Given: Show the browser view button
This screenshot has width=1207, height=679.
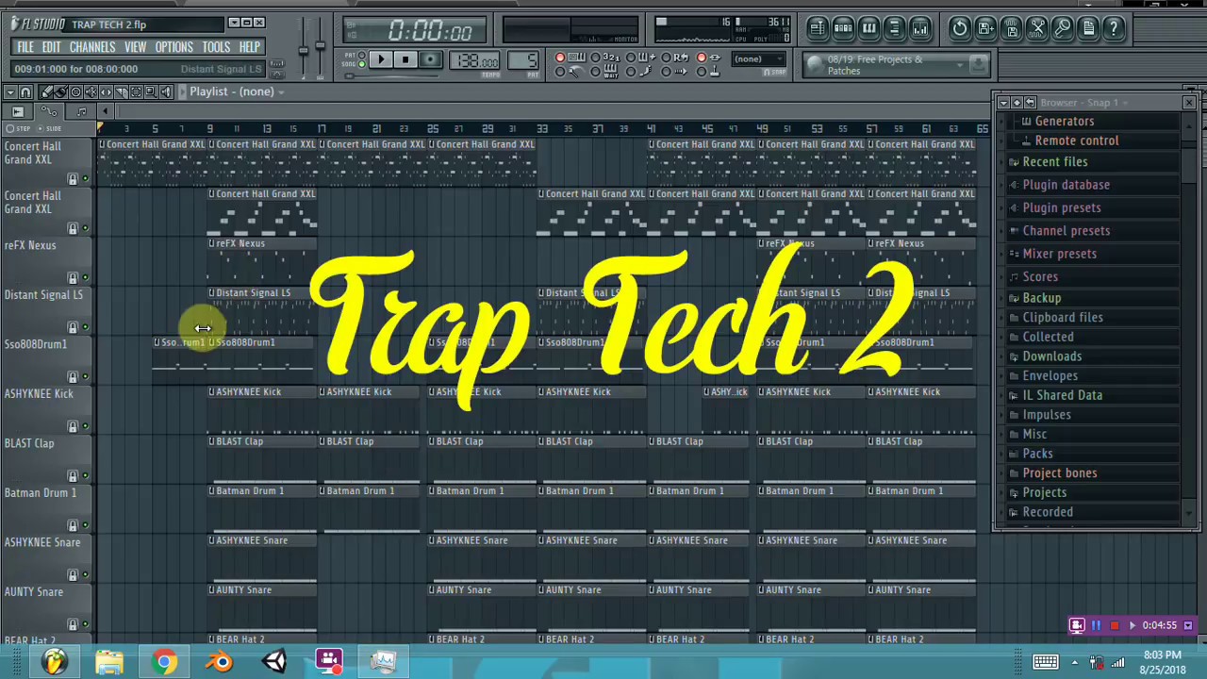Looking at the screenshot, I should tap(894, 28).
